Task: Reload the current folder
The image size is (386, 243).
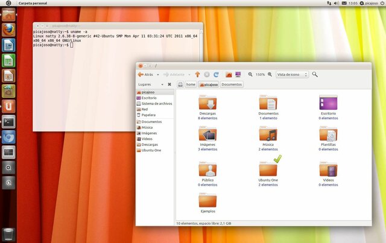Action: tap(216, 74)
